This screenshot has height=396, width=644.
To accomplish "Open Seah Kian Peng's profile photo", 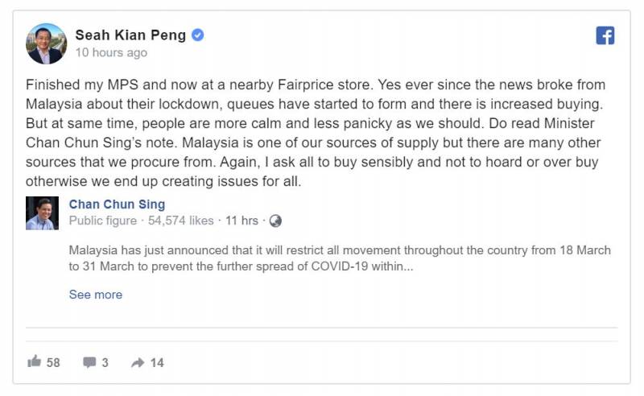I will (46, 43).
